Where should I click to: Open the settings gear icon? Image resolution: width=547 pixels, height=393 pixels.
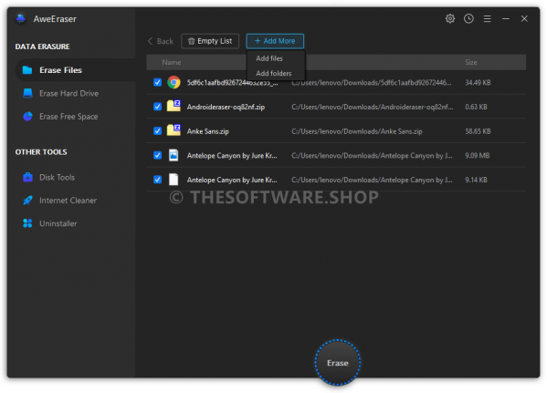450,18
